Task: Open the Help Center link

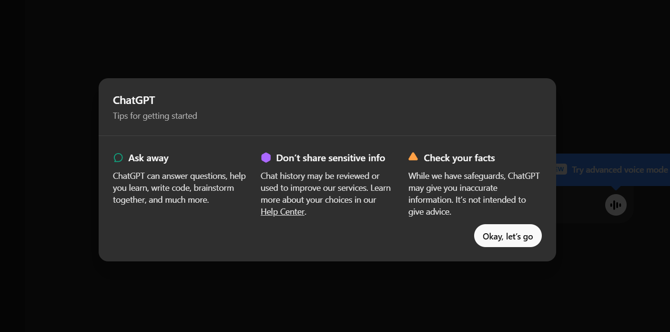Action: coord(283,212)
